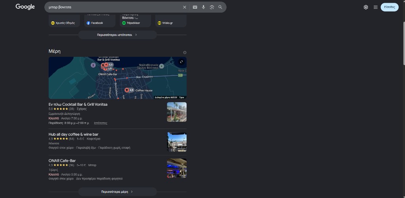The height and width of the screenshot is (198, 405).
Task: Click the info icon next to Μέρη
Action: pyautogui.click(x=185, y=52)
